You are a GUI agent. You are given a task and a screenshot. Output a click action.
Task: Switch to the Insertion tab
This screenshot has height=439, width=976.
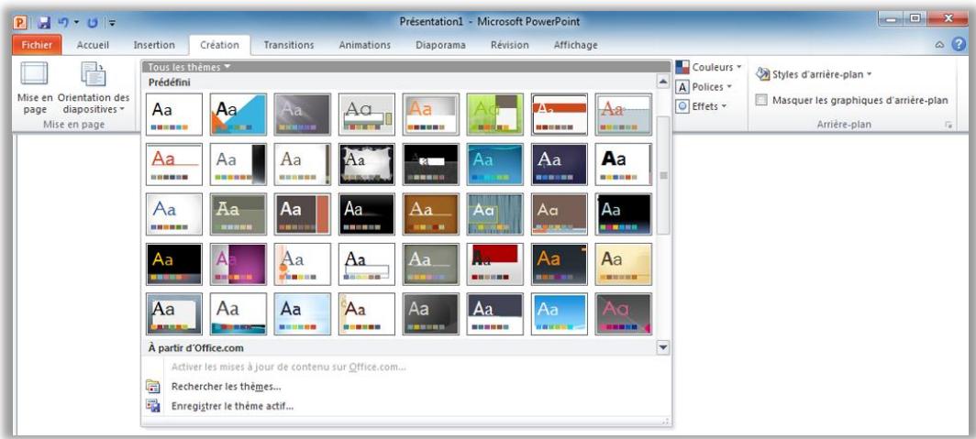(154, 45)
